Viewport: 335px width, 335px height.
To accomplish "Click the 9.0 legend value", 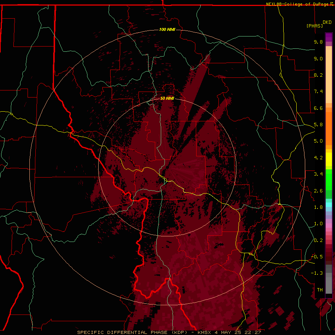I will coord(318,58).
